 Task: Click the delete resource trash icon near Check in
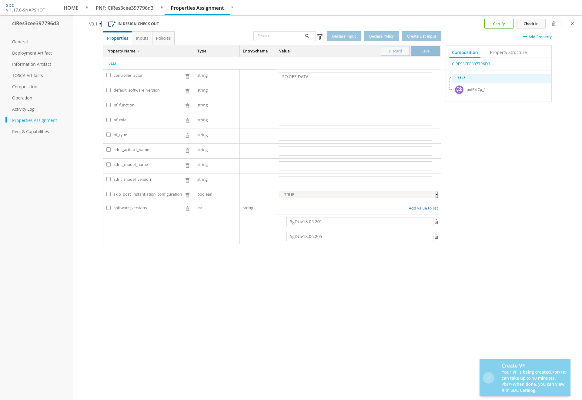click(554, 24)
